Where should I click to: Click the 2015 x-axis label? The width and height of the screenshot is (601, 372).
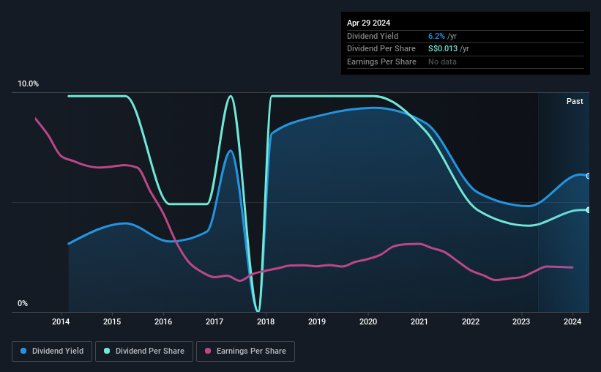coord(112,321)
